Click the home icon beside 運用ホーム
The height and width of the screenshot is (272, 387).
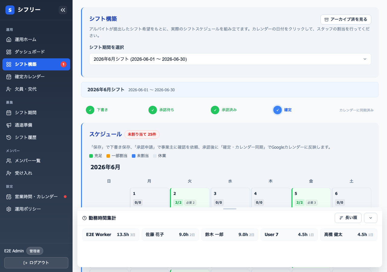(9, 40)
